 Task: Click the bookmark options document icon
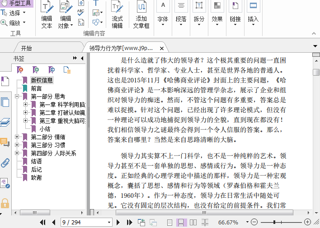67,70
